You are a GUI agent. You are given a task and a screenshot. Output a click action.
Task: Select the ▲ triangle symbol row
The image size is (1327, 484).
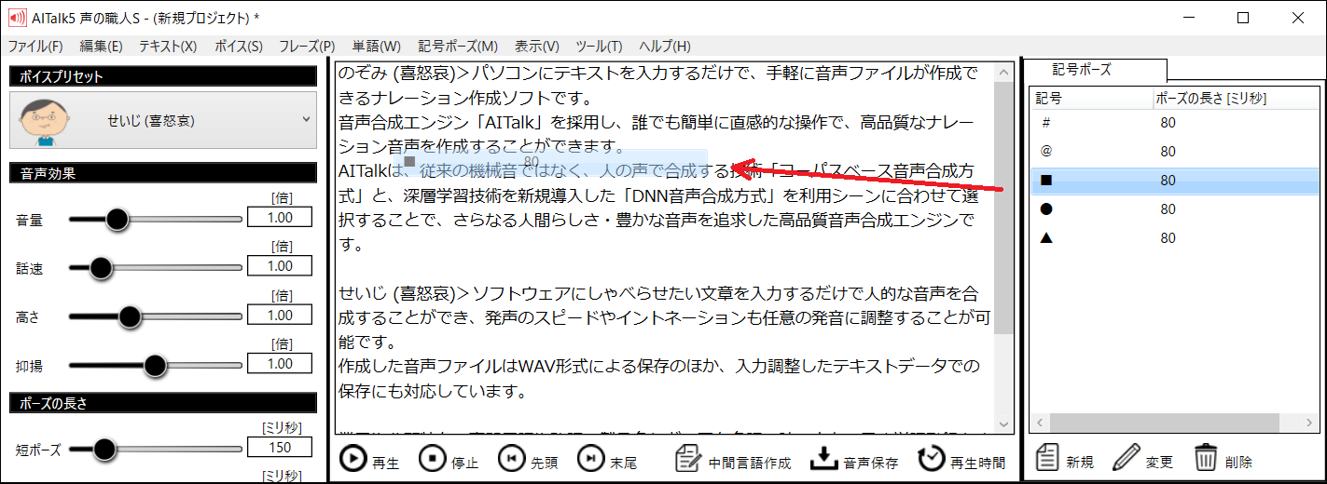(x=1175, y=238)
